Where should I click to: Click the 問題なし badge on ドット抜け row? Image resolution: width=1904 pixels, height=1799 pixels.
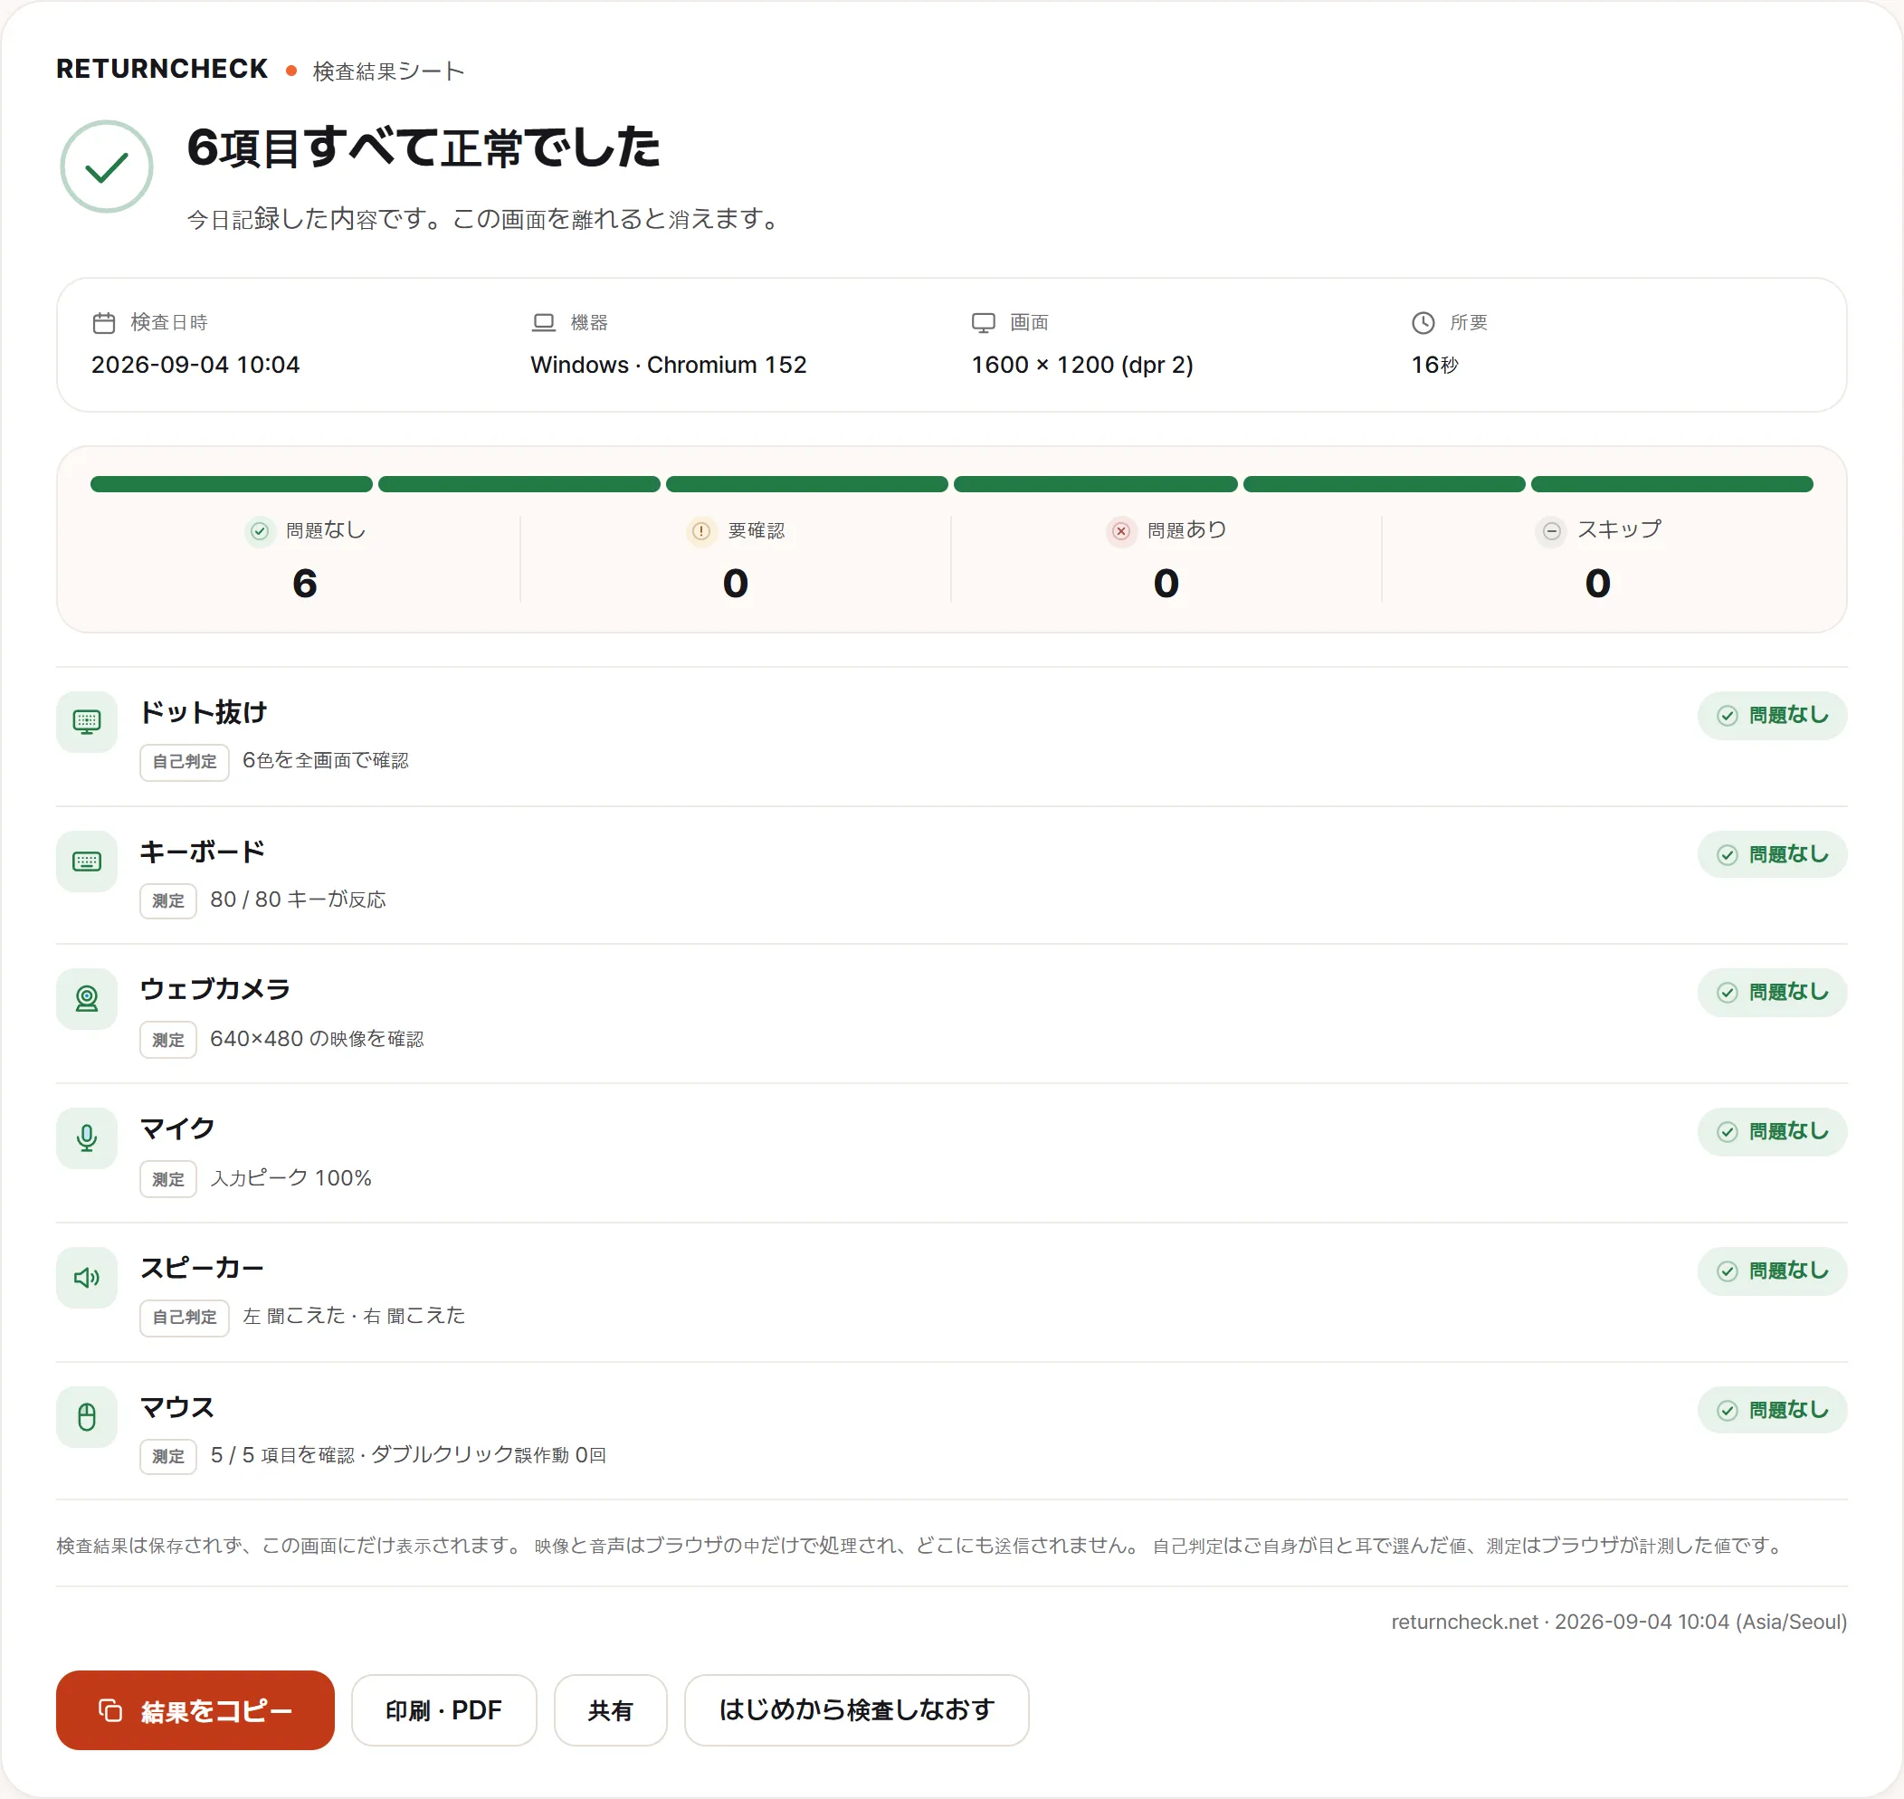click(1772, 716)
